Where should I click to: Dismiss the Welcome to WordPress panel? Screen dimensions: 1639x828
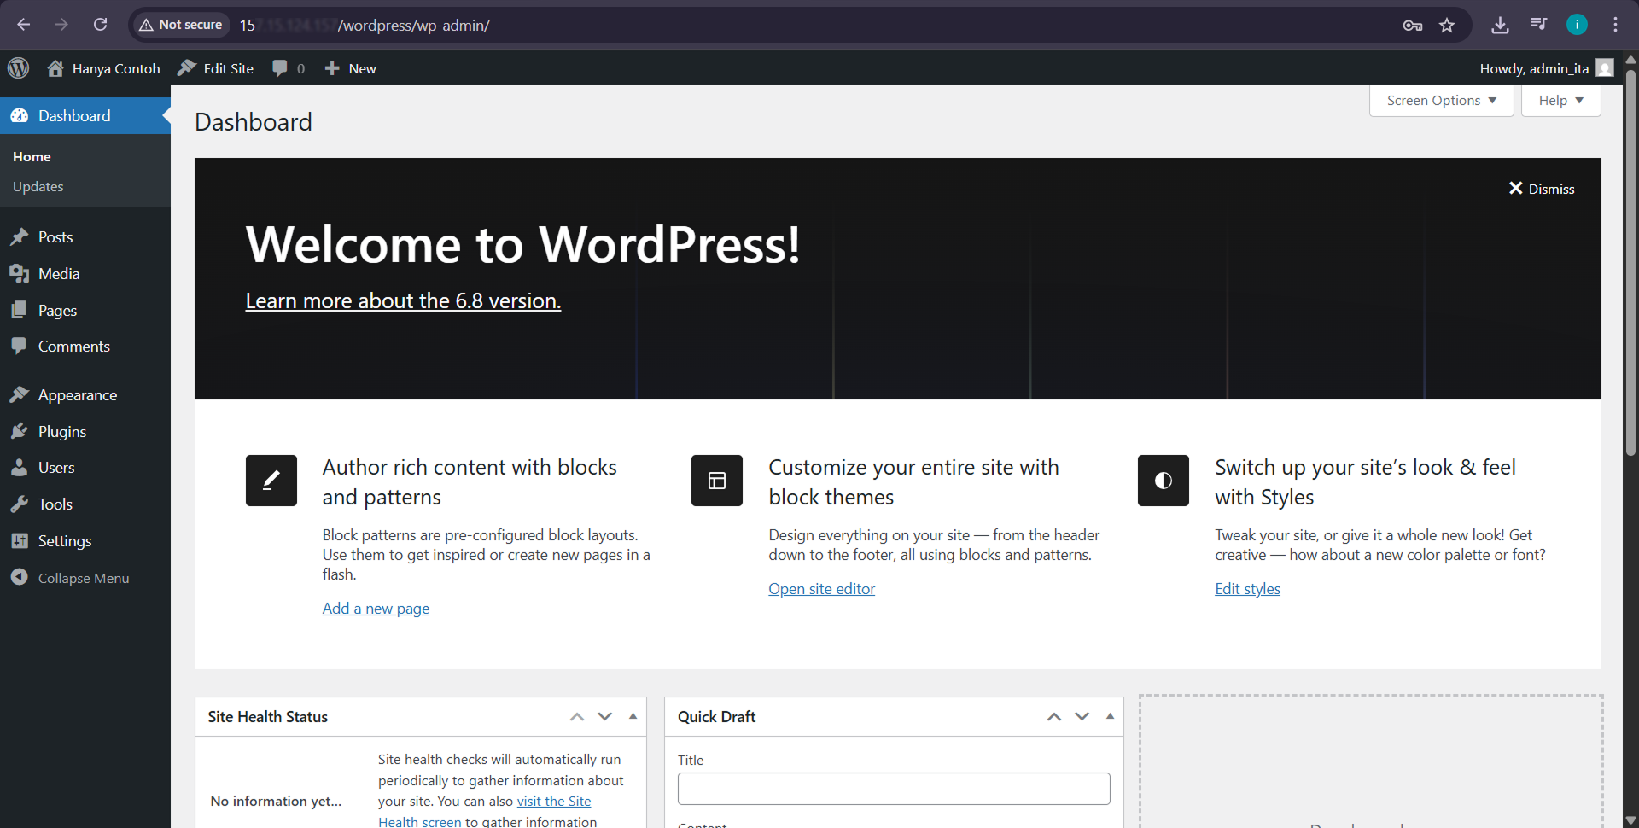[1541, 188]
